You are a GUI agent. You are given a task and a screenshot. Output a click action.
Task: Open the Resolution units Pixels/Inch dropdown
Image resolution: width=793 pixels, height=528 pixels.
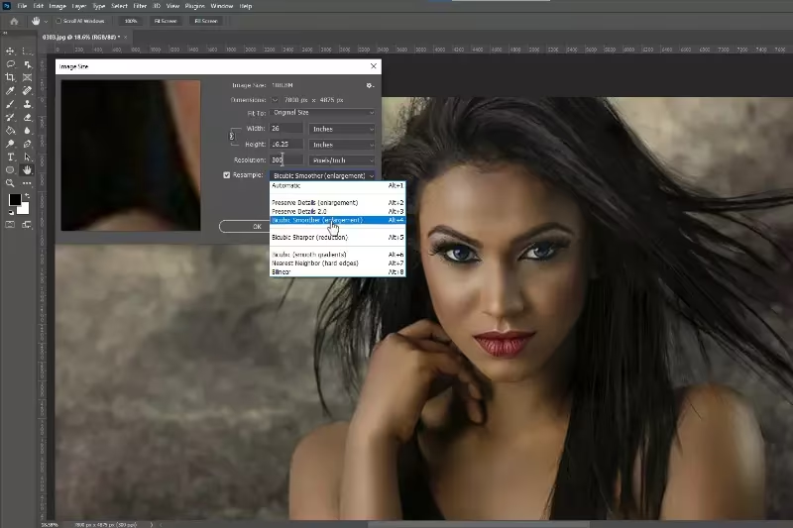pyautogui.click(x=342, y=160)
